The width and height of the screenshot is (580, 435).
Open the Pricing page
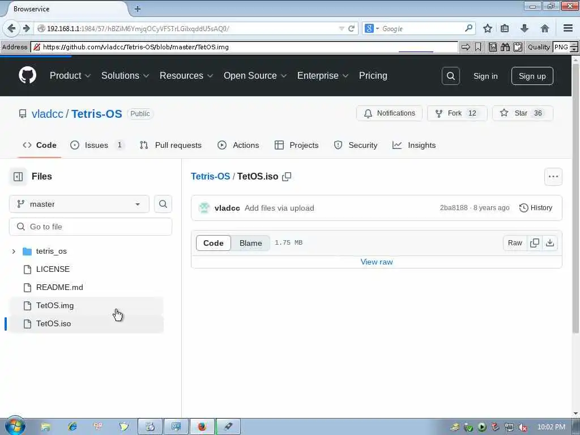373,75
